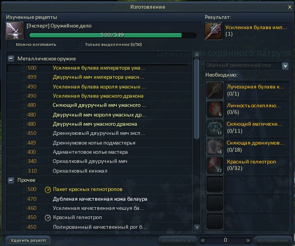Click the Сияющий магически... crystal icon
Image resolution: width=295 pixels, height=246 pixels.
[214, 128]
